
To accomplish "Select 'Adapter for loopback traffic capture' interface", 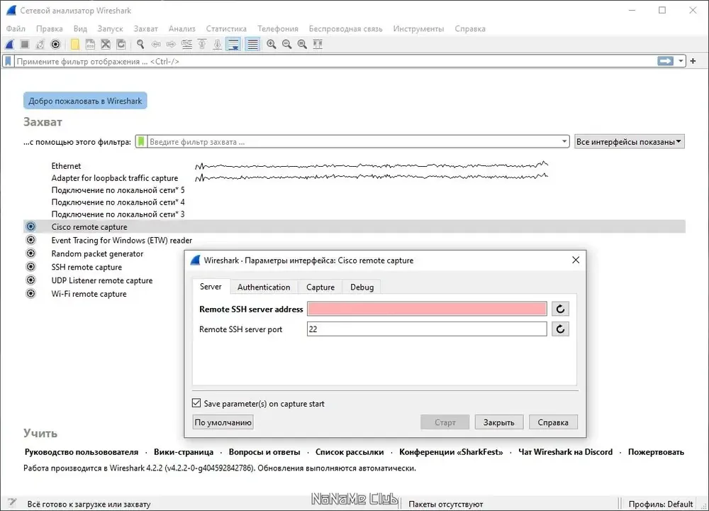I will point(354,178).
